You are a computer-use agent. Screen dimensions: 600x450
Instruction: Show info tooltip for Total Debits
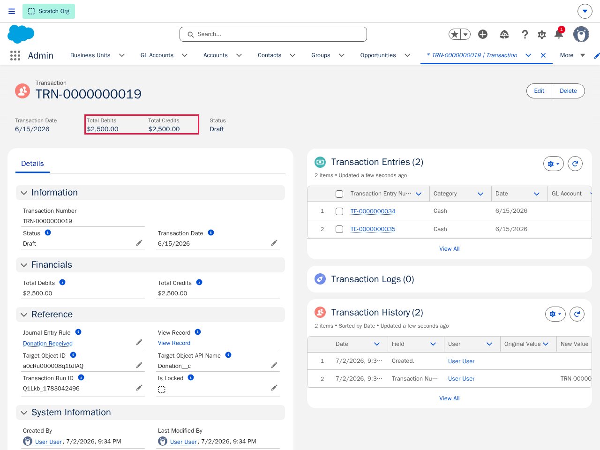62,282
